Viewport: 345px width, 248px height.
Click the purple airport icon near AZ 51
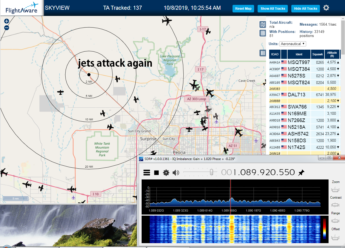tap(256, 140)
